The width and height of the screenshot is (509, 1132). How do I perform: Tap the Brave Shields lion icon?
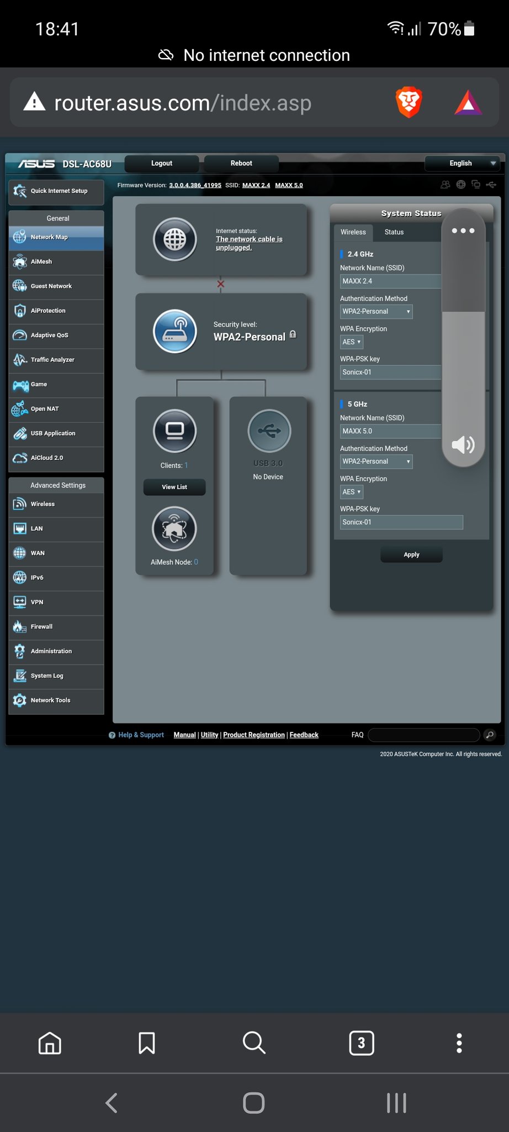pos(409,102)
